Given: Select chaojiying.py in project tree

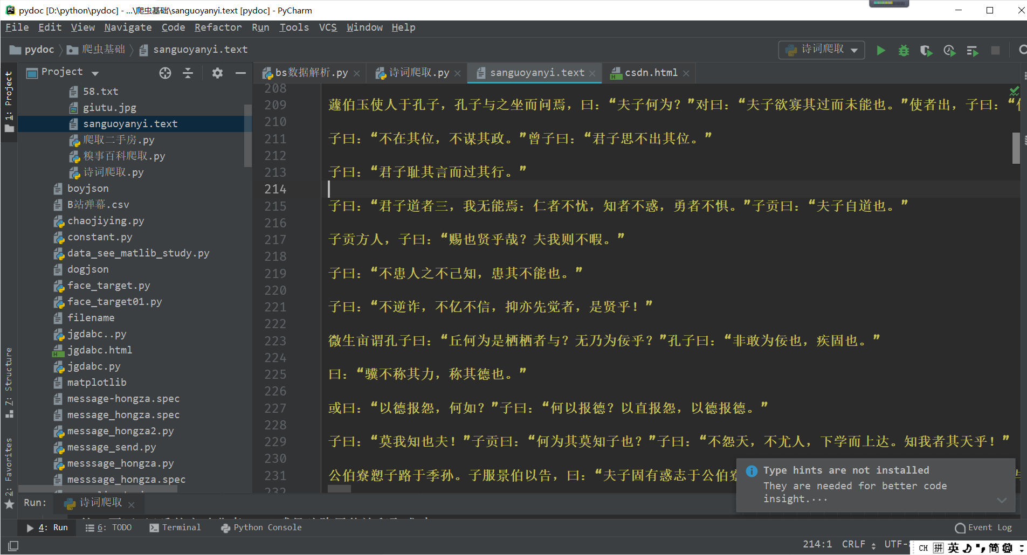Looking at the screenshot, I should 98,221.
